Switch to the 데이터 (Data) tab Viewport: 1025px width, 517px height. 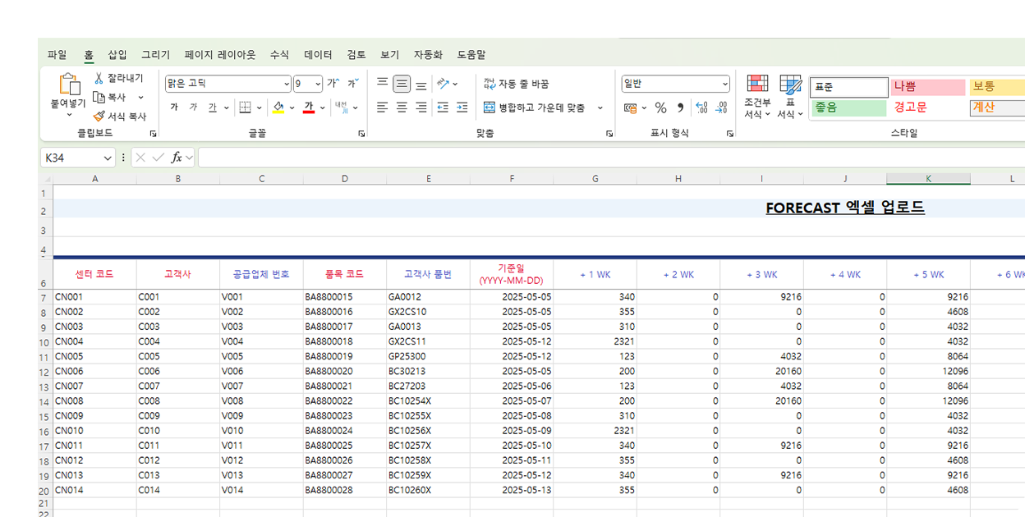pyautogui.click(x=318, y=55)
